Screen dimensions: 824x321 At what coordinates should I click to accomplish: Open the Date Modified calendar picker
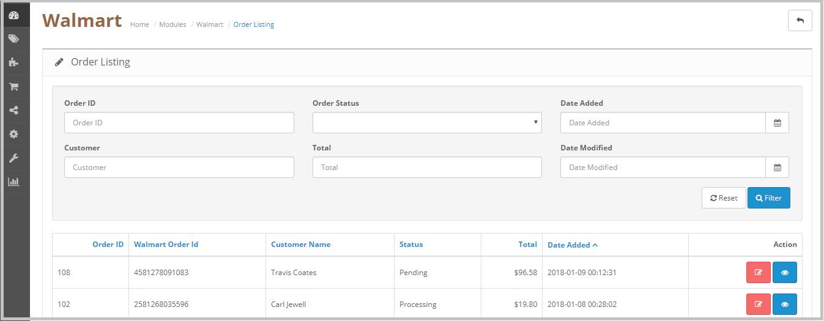[x=777, y=167]
